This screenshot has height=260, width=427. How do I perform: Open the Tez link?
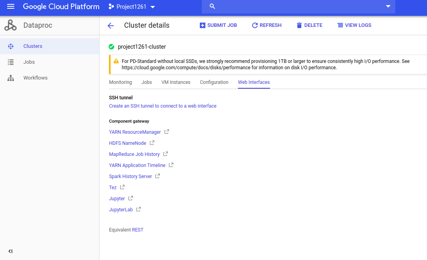click(x=113, y=188)
